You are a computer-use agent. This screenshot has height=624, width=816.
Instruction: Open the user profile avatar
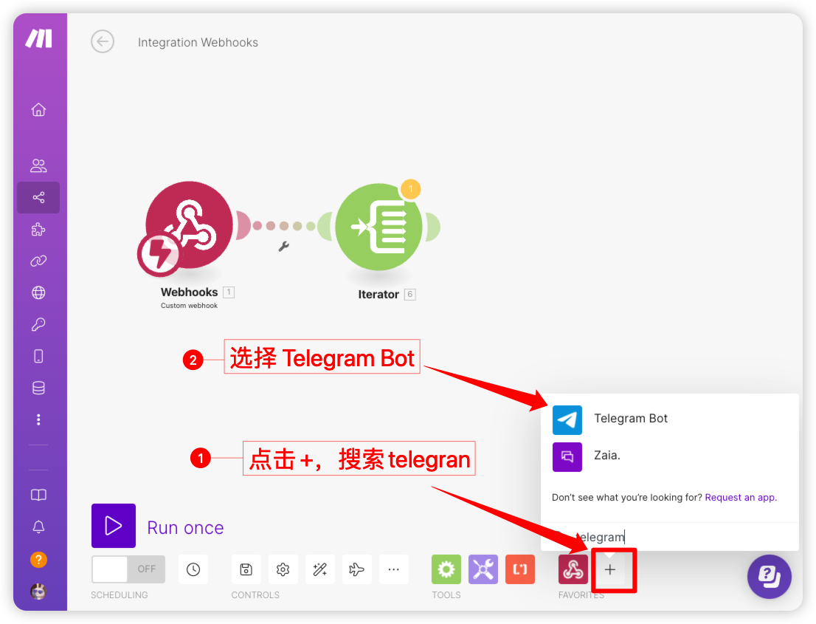tap(38, 592)
